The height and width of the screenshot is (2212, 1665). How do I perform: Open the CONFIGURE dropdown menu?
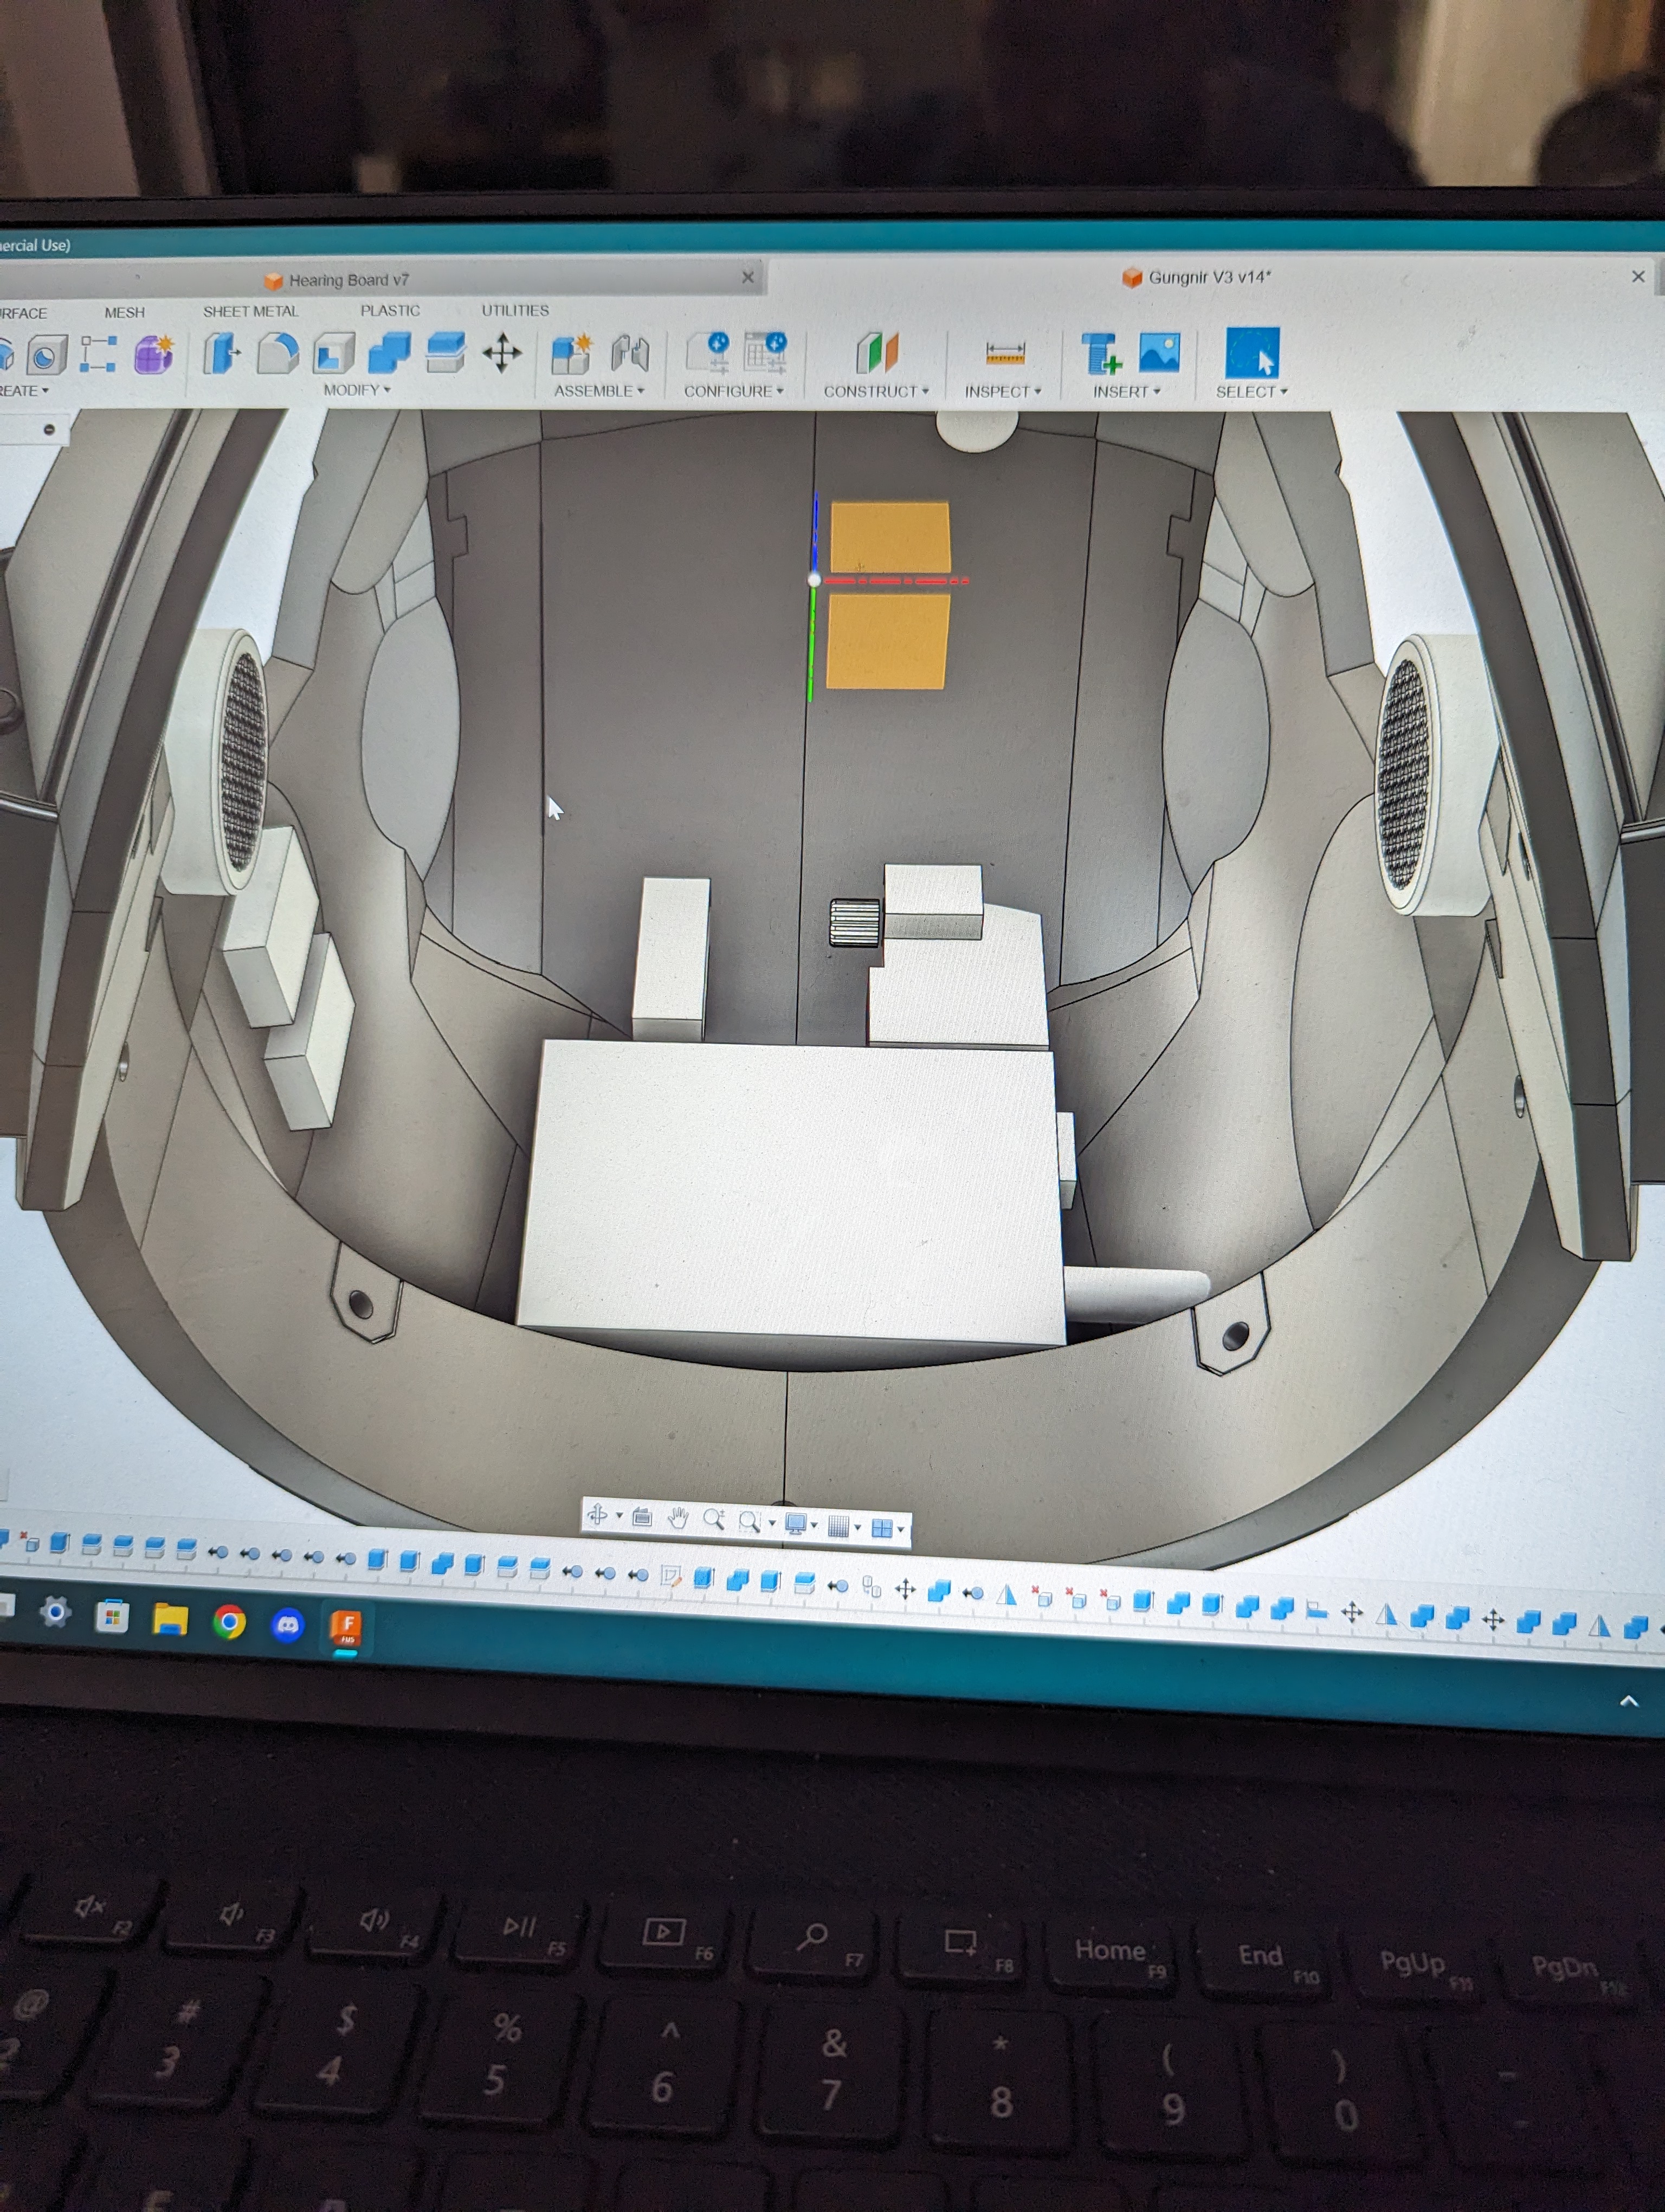[x=733, y=391]
